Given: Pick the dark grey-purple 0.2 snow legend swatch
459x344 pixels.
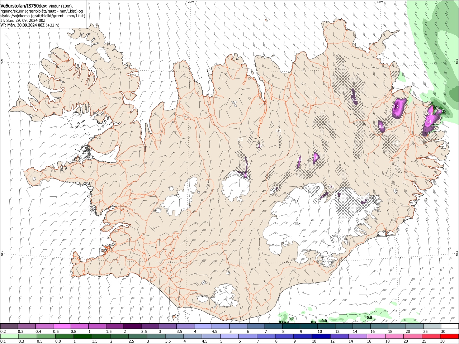Looking at the screenshot, I should (9, 326).
